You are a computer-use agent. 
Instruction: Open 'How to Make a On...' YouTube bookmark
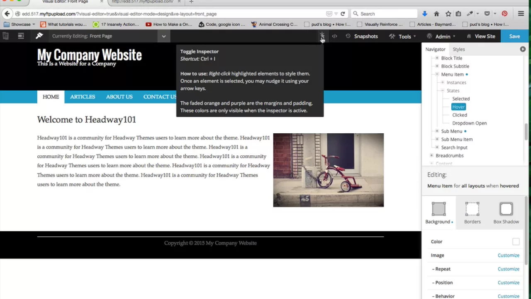point(169,24)
